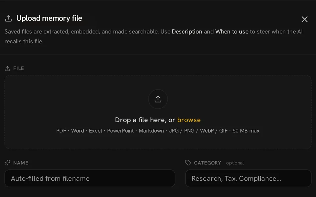Click the 'When to use' highlighted phrase

tap(232, 32)
